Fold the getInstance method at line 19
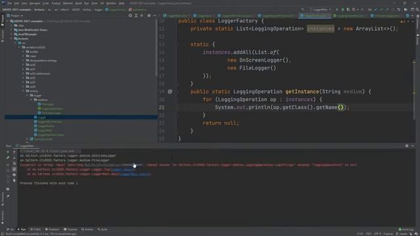This screenshot has width=420, height=236. [x=177, y=92]
